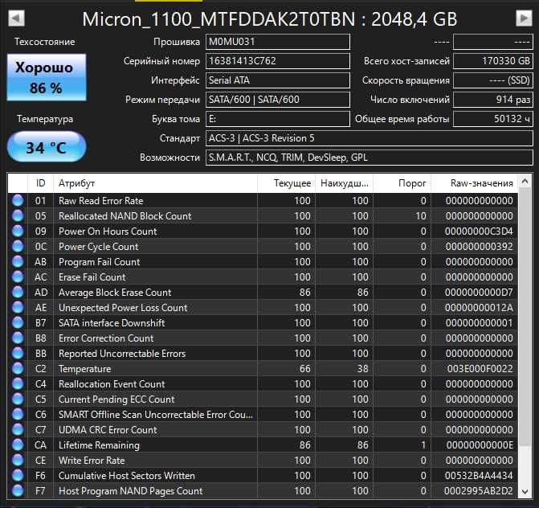Click the status orb for Power On Hours Count
The image size is (539, 508).
pos(18,231)
